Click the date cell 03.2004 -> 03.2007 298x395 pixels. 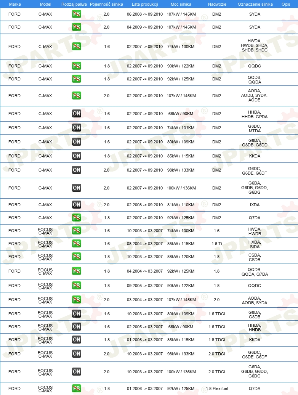coord(145,300)
